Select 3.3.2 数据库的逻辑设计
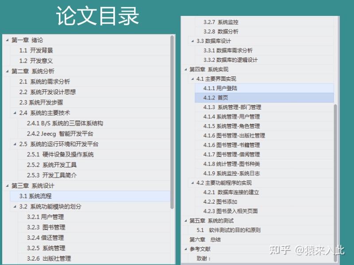Screen dimensions: 354x265 coord(230,60)
